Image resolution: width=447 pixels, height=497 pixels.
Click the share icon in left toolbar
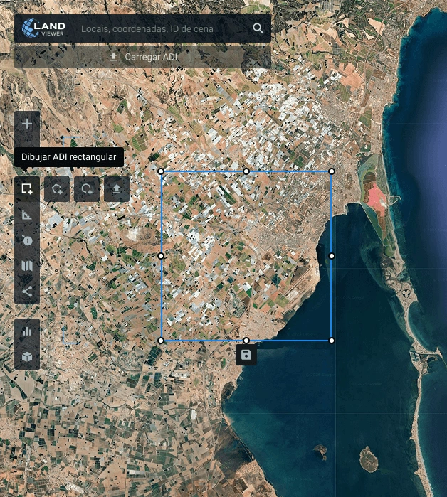[x=27, y=291]
